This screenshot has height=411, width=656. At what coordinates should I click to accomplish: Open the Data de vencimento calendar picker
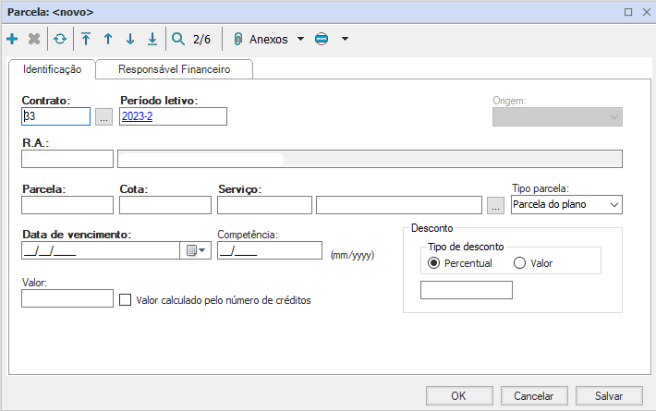point(198,250)
